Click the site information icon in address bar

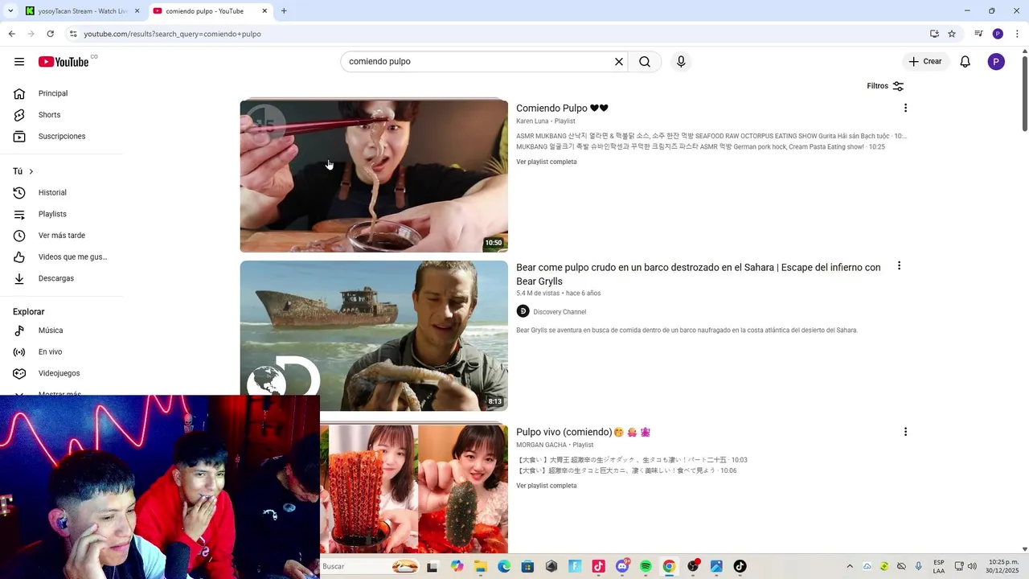coord(72,34)
